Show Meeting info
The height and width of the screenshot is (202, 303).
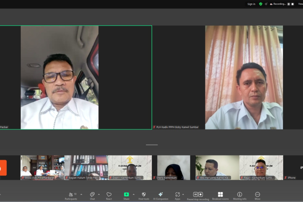pyautogui.click(x=240, y=195)
